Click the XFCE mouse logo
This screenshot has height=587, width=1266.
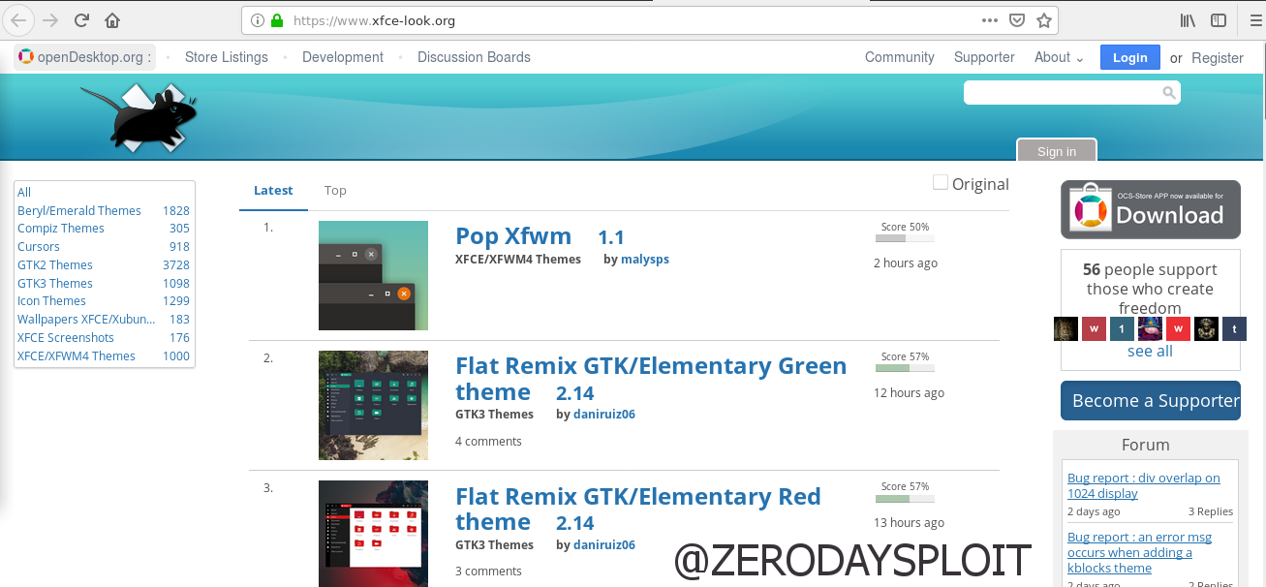pos(139,117)
